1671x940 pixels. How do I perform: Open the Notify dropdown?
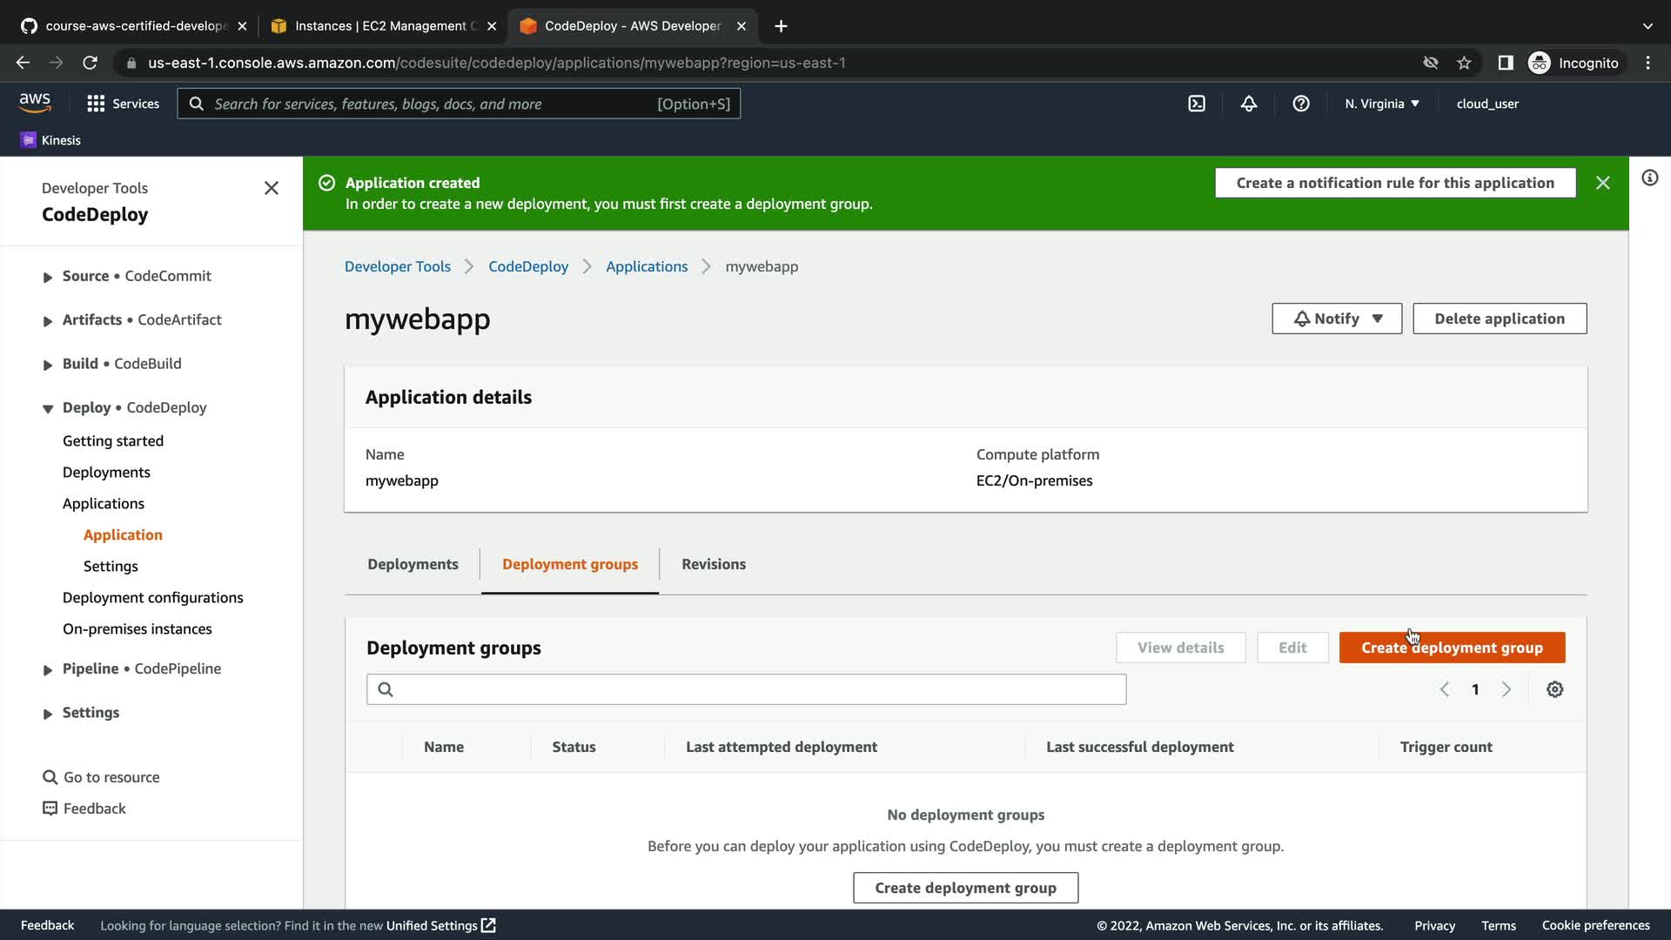(1337, 319)
